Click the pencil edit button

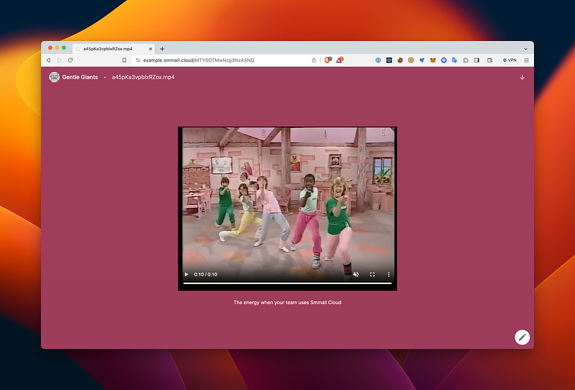(x=522, y=337)
